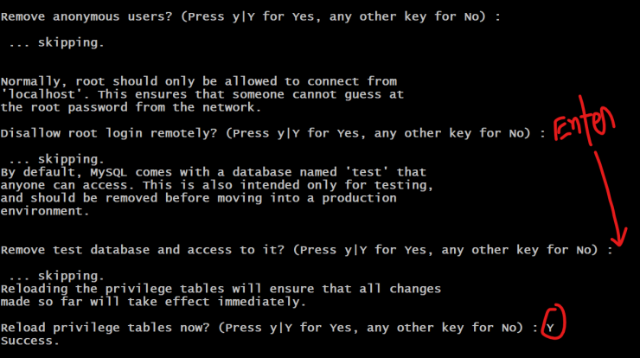Click 'Reloading the privilege tables' line
Screen dimensions: 640x358
pos(221,289)
